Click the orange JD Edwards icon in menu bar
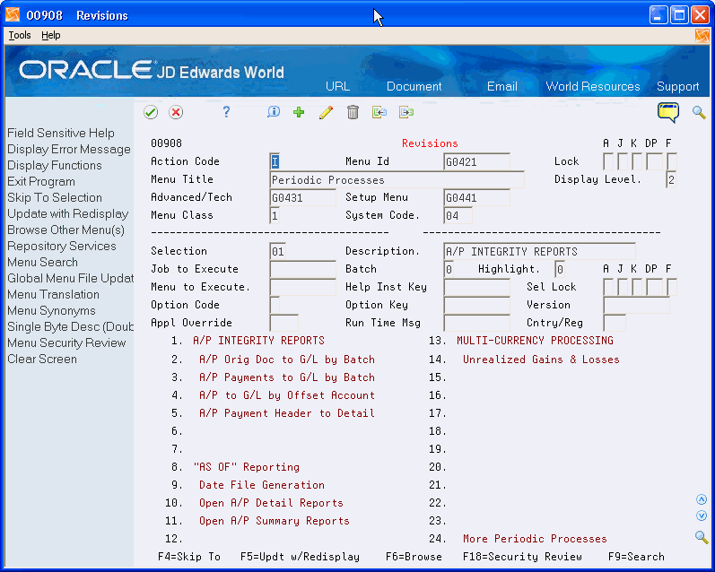Viewport: 715px width, 572px height. (x=702, y=36)
